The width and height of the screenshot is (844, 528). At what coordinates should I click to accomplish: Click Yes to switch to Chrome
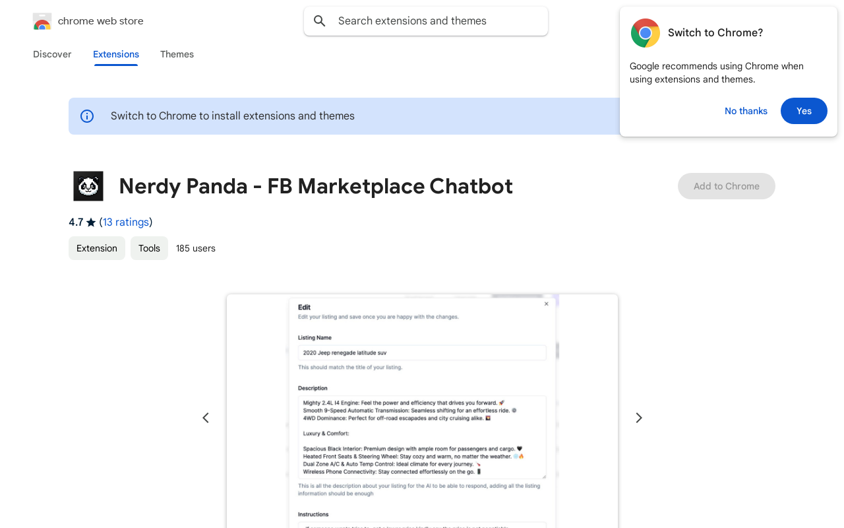tap(804, 111)
